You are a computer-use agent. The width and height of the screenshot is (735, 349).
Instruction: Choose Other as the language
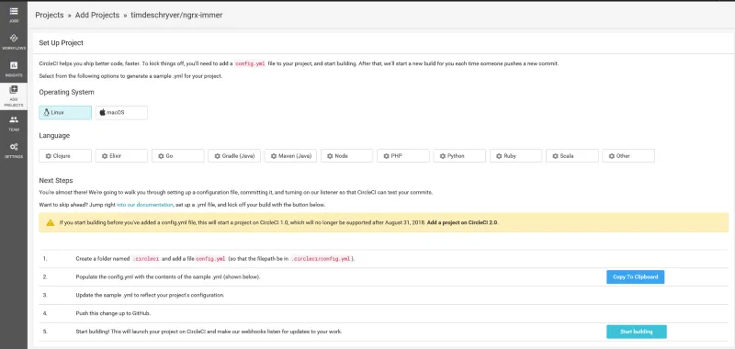pos(628,155)
